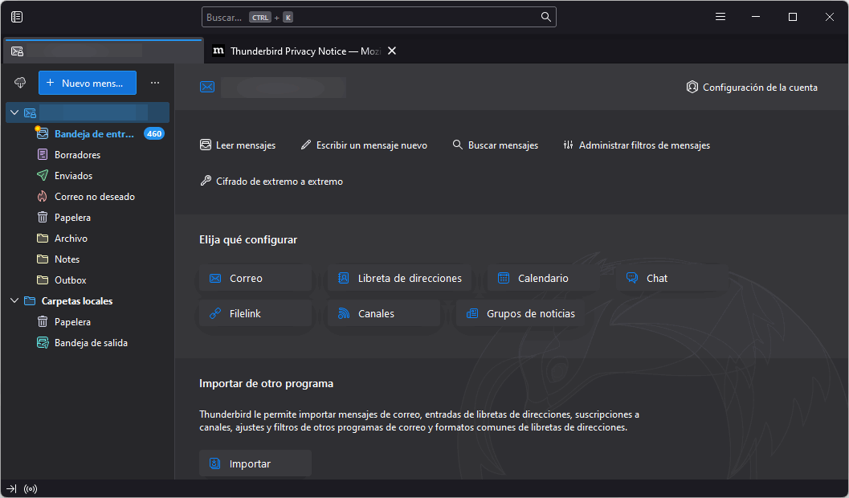Viewport: 849px width, 498px height.
Task: Select the Correo no deseado folder
Action: 94,197
